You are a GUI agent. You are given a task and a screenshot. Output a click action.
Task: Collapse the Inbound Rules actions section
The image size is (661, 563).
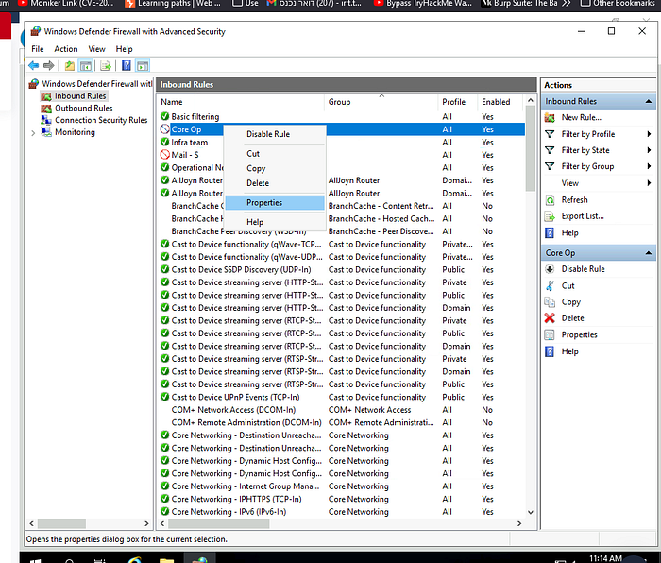[649, 102]
